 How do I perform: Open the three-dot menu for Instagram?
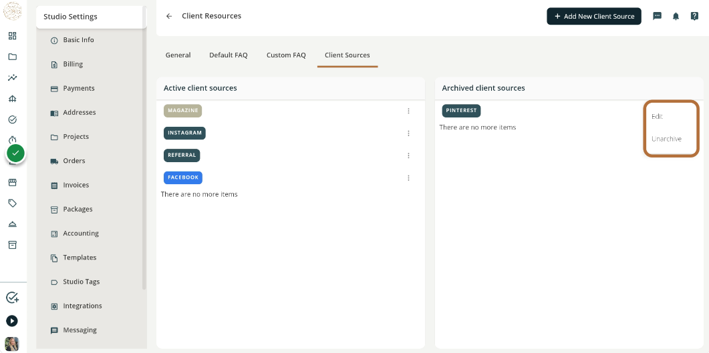click(x=408, y=133)
